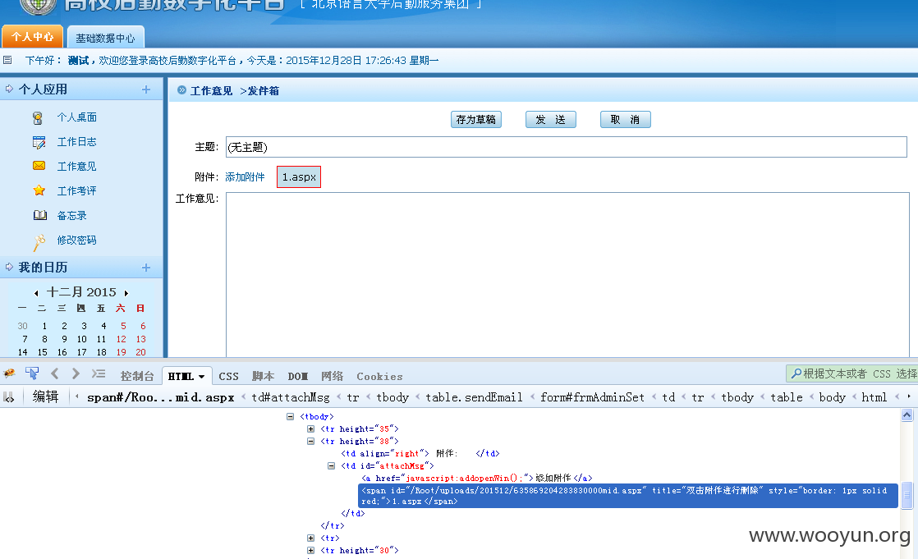Screen dimensions: 918x559
Task: Open Firebug 脚本 tab
Action: tap(263, 377)
